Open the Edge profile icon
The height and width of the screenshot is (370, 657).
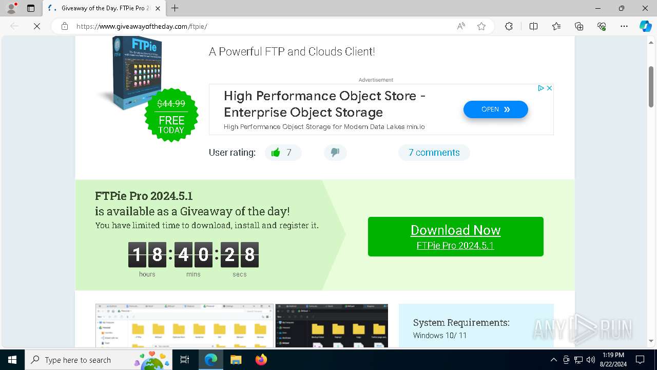click(x=11, y=8)
